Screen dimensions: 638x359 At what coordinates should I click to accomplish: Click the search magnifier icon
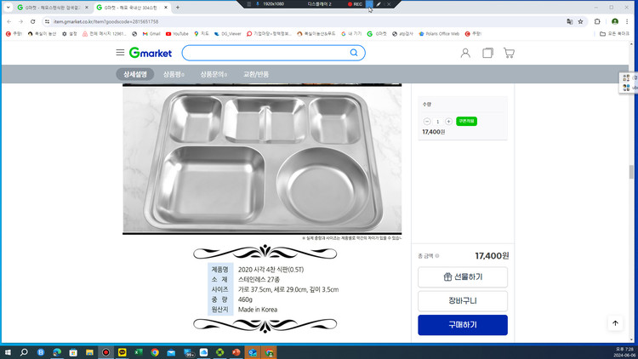(354, 53)
